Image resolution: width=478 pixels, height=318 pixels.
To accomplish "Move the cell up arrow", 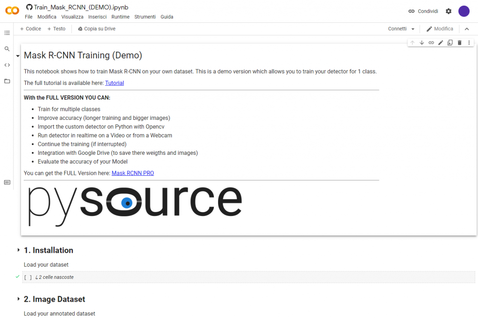I will (x=413, y=42).
